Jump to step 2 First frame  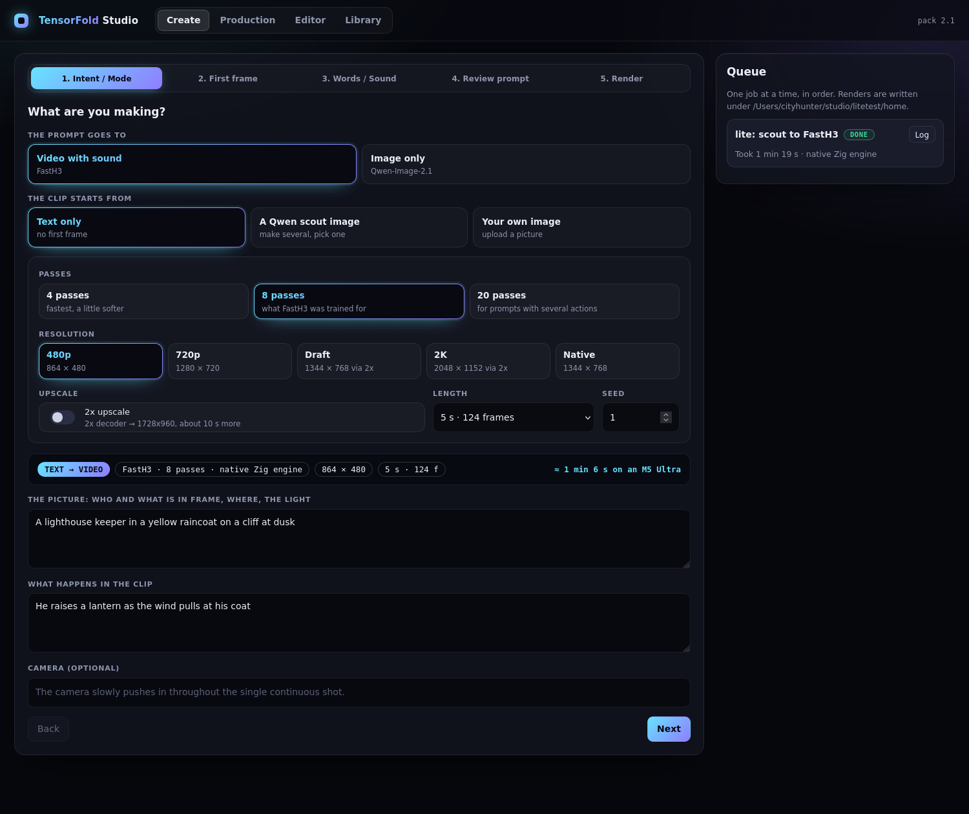[x=228, y=78]
